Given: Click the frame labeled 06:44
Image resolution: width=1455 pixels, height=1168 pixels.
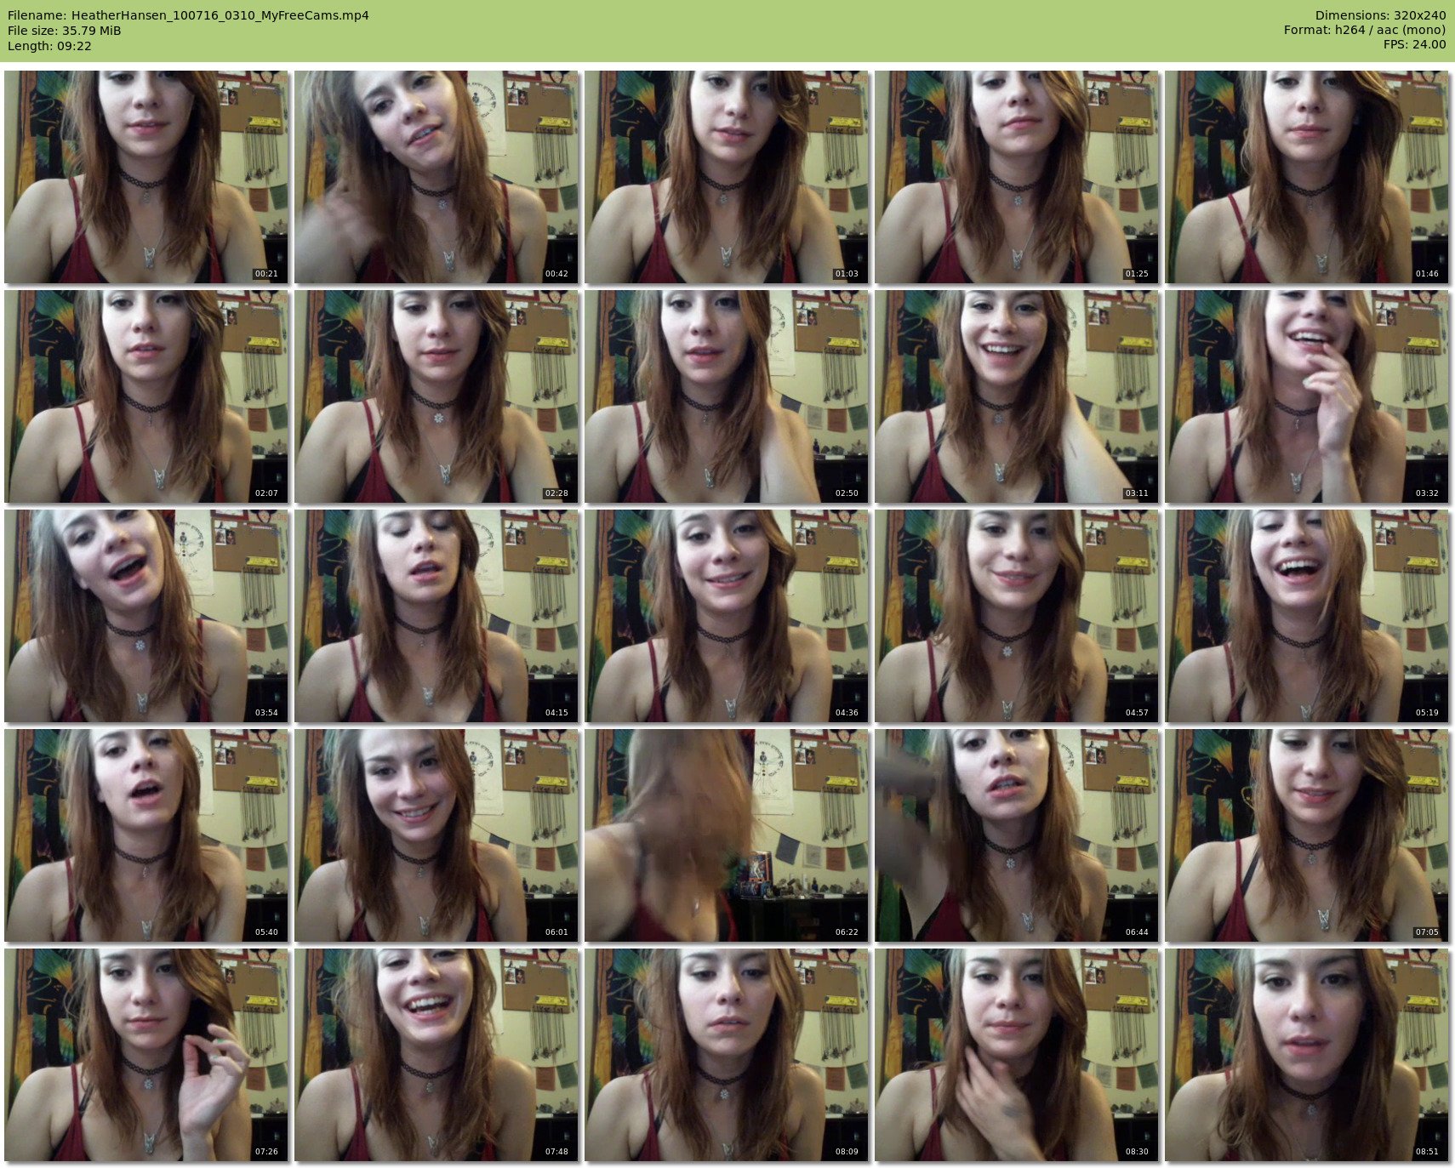Looking at the screenshot, I should tap(1017, 835).
